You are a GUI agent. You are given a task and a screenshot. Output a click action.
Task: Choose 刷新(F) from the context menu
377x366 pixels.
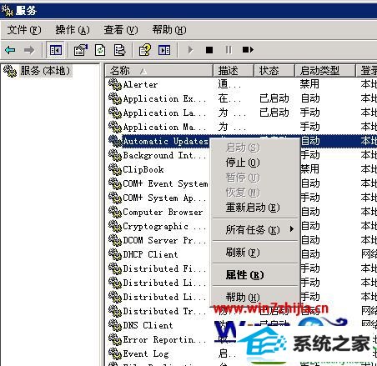pyautogui.click(x=255, y=253)
